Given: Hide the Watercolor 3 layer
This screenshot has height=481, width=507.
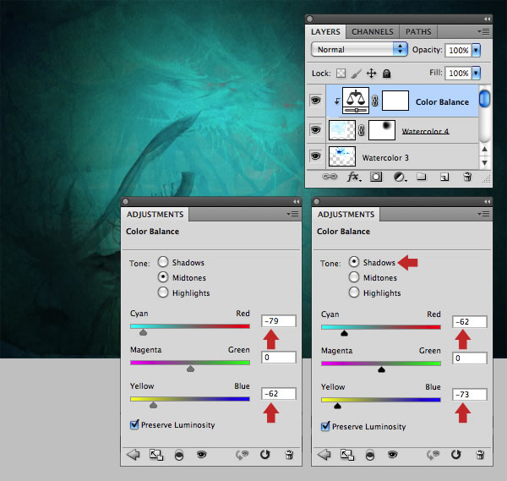Looking at the screenshot, I should 315,156.
